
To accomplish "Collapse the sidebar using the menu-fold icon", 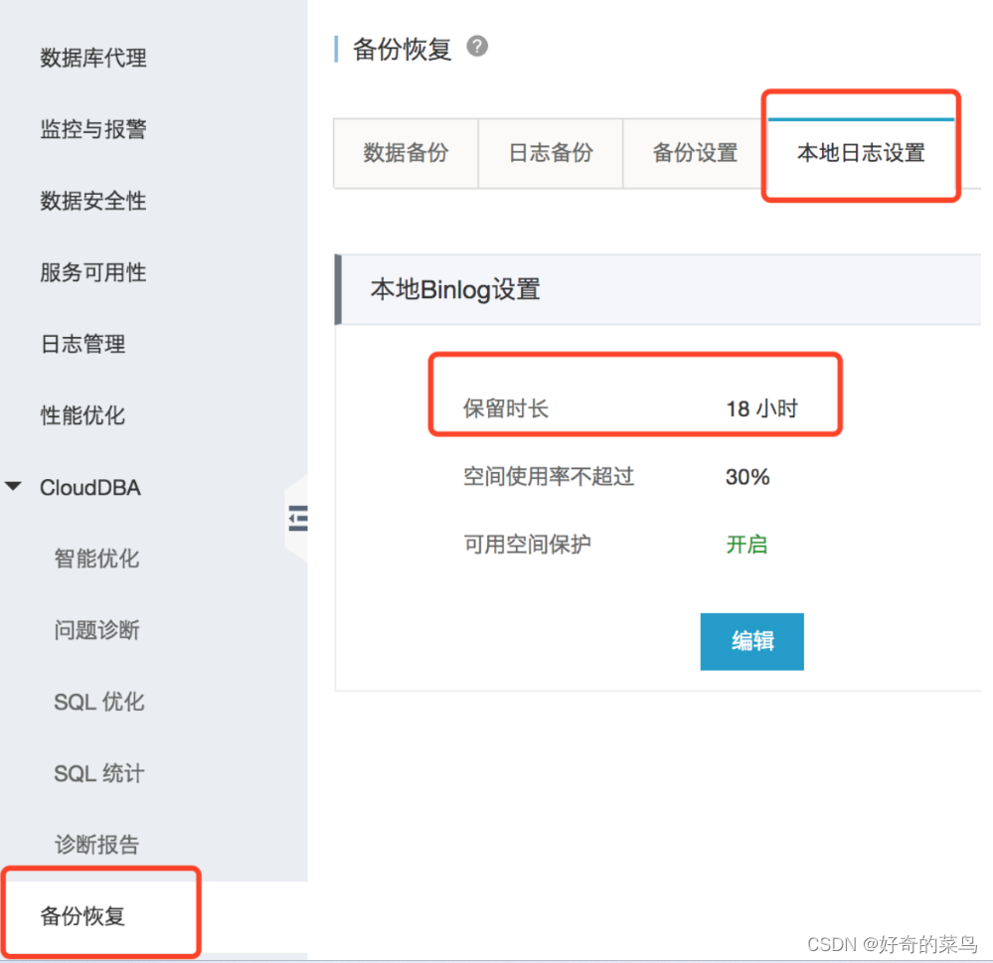I will click(x=297, y=518).
